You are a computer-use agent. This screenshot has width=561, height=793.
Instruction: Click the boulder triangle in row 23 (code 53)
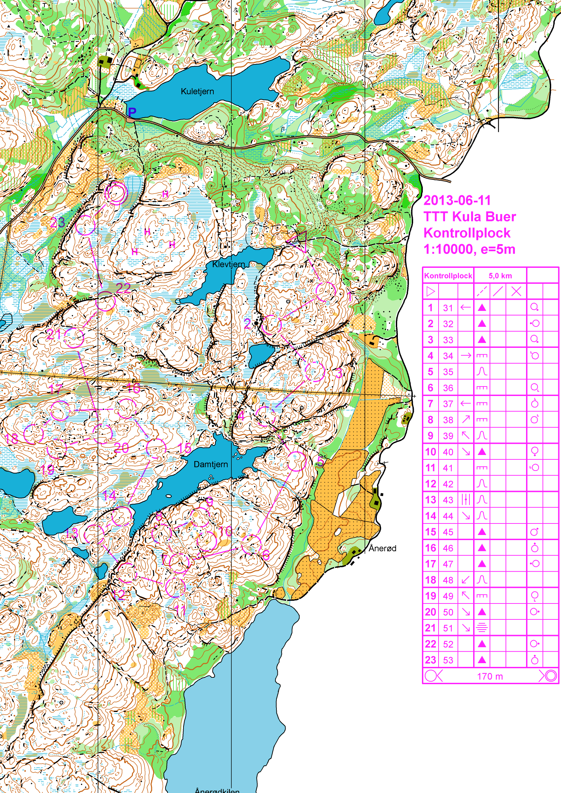coord(482,660)
